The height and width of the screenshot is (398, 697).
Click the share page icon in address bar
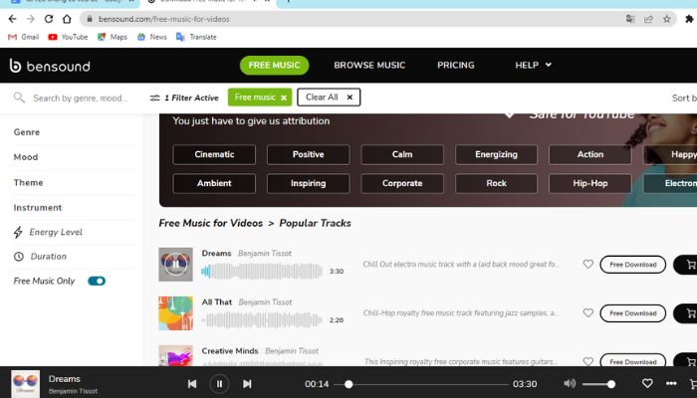[x=648, y=19]
